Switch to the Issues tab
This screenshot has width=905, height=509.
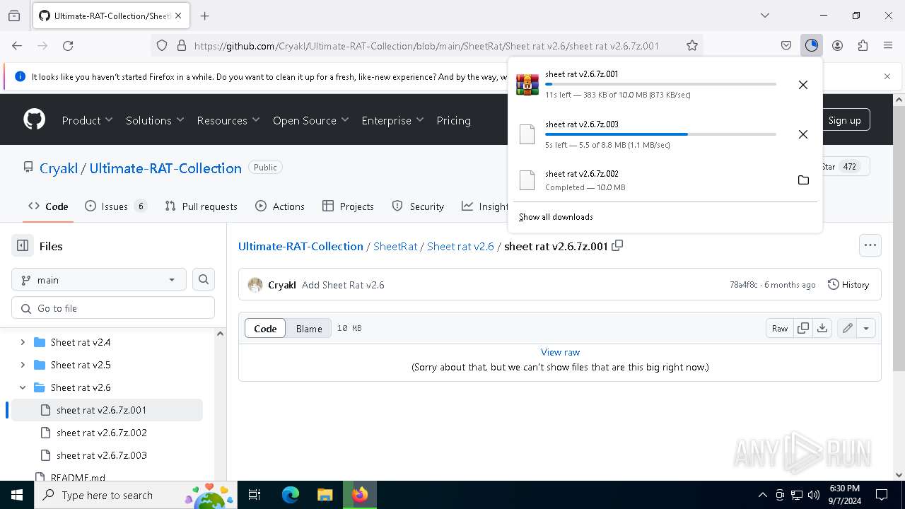point(116,206)
